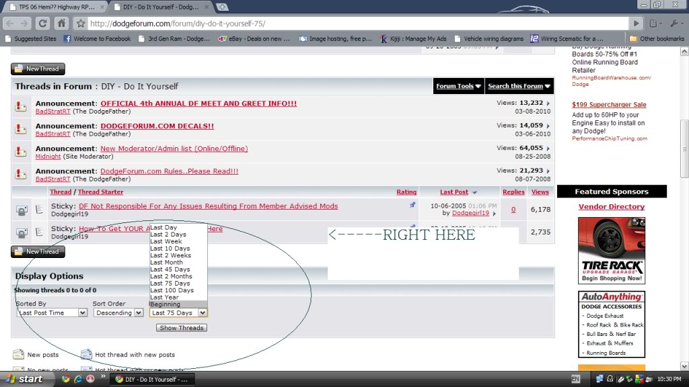Open the eBay Deals bookmark

pos(254,38)
